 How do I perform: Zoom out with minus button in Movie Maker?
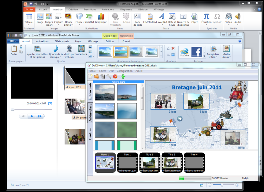210,185
